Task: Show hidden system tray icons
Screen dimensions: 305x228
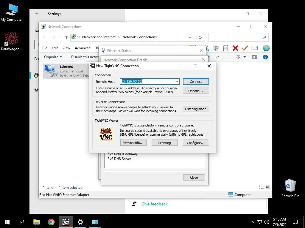Action: coord(252,222)
